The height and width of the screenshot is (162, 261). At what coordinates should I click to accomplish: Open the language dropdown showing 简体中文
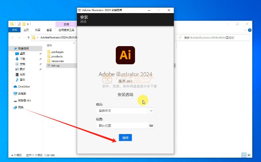pos(125,111)
